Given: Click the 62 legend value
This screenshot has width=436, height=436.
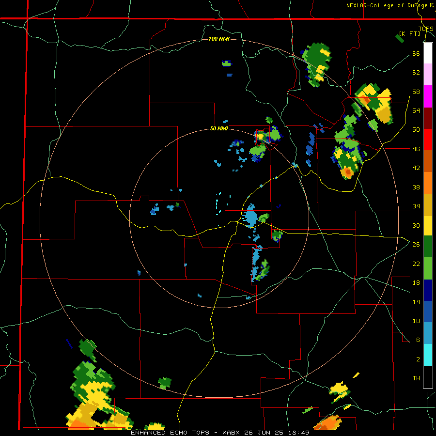Looking at the screenshot, I should point(416,72).
